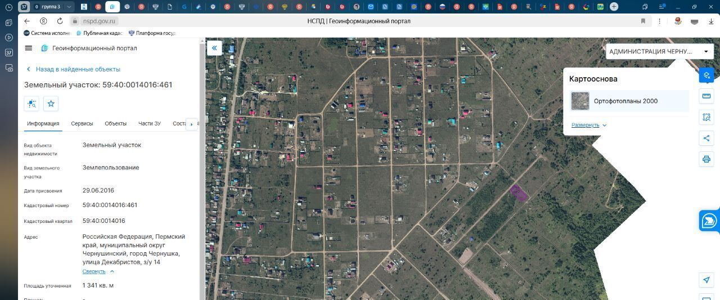Go back via Назад в найденные объекты
720x300 pixels.
tap(73, 69)
